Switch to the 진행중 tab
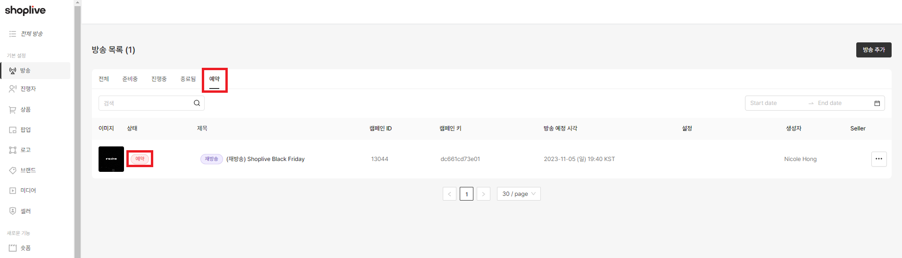The height and width of the screenshot is (258, 902). [159, 79]
